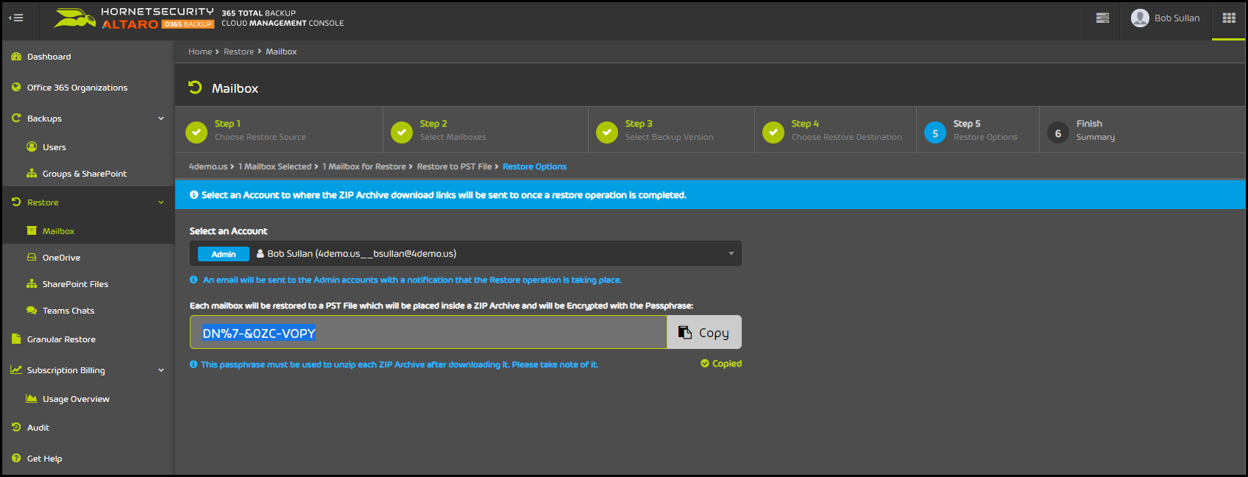
Task: Click the Backups refresh icon
Action: pos(16,118)
